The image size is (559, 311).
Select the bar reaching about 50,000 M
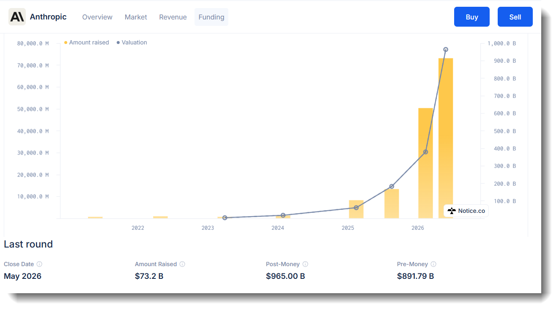(426, 163)
